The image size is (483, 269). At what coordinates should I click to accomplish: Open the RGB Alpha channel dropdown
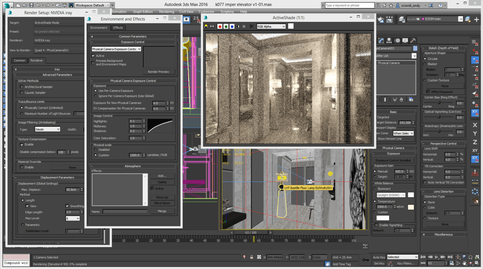271,27
